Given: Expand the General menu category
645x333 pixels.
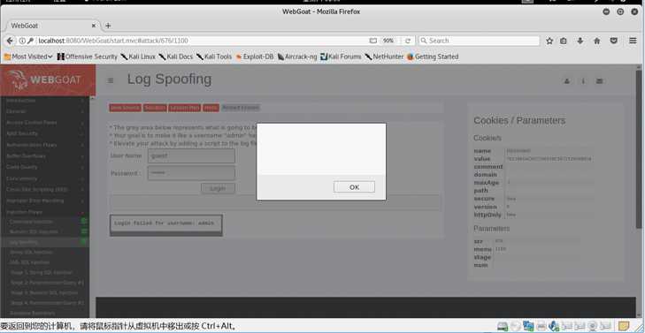Looking at the screenshot, I should [x=44, y=111].
